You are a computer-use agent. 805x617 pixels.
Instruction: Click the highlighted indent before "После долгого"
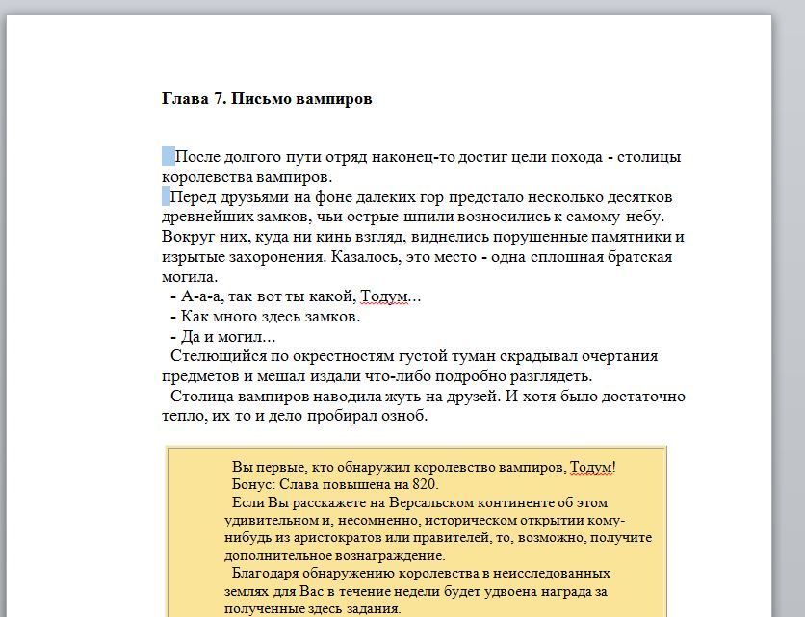coord(169,157)
